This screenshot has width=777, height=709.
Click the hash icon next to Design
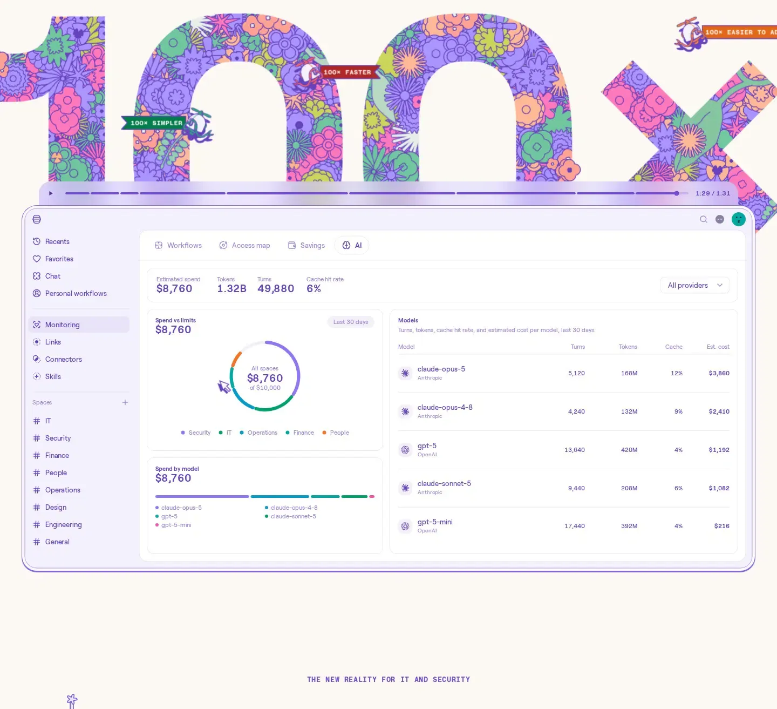[x=37, y=507]
